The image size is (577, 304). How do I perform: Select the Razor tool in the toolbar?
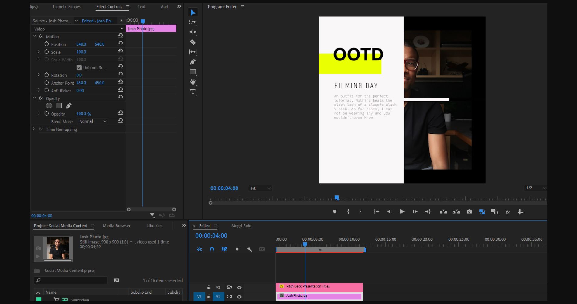pyautogui.click(x=193, y=42)
